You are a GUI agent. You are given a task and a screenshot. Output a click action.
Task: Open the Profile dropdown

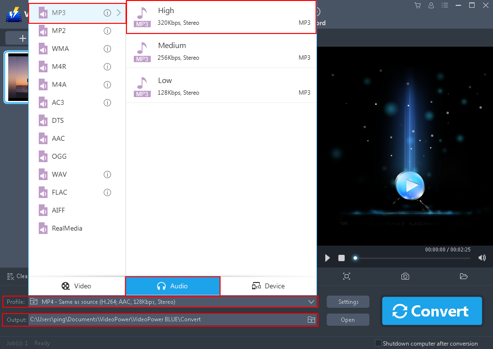click(x=312, y=301)
